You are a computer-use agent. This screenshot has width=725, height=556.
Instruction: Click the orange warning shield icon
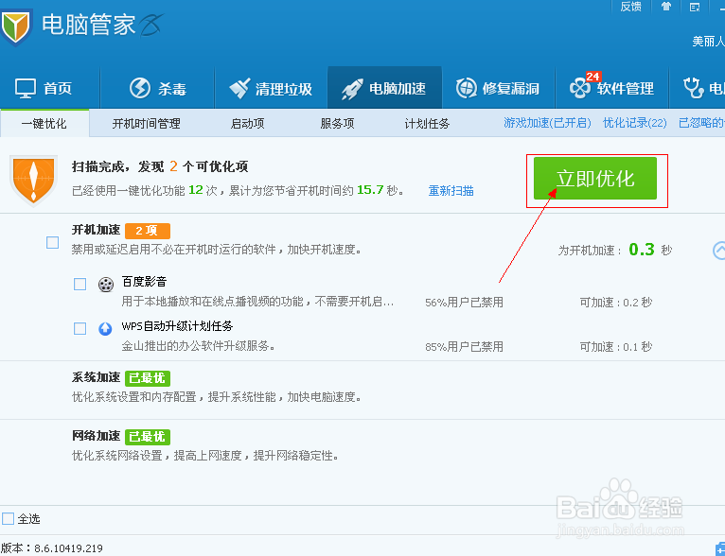(x=33, y=181)
